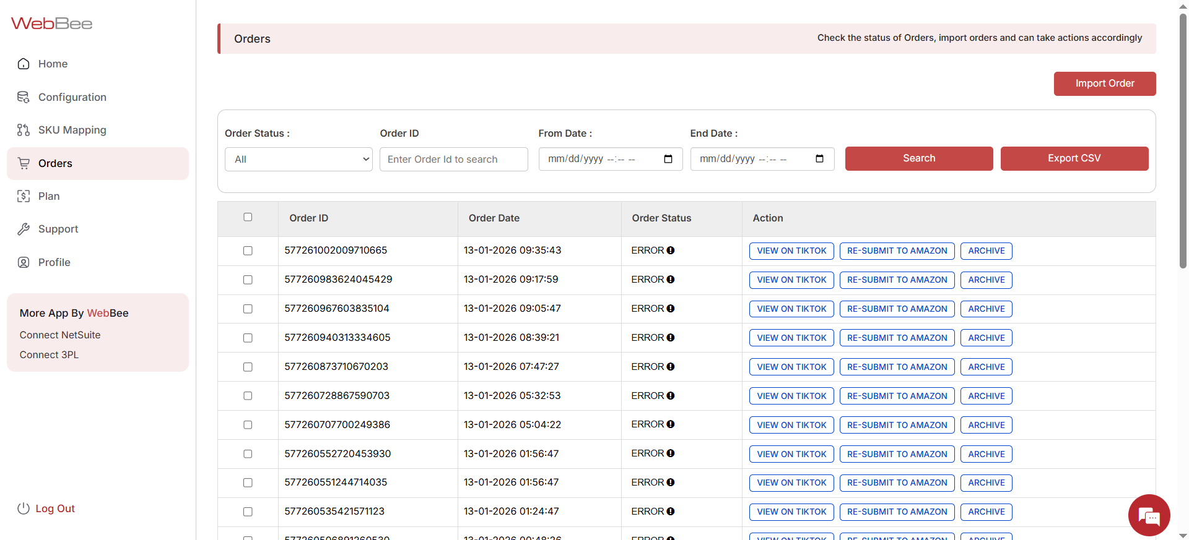Click the Enter Order Id search field
1189x540 pixels.
453,159
